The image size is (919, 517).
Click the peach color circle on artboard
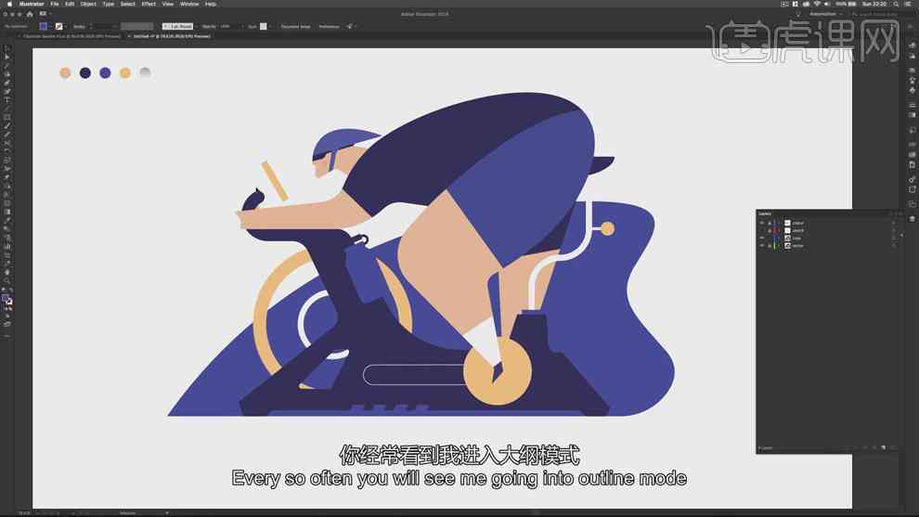(x=65, y=72)
